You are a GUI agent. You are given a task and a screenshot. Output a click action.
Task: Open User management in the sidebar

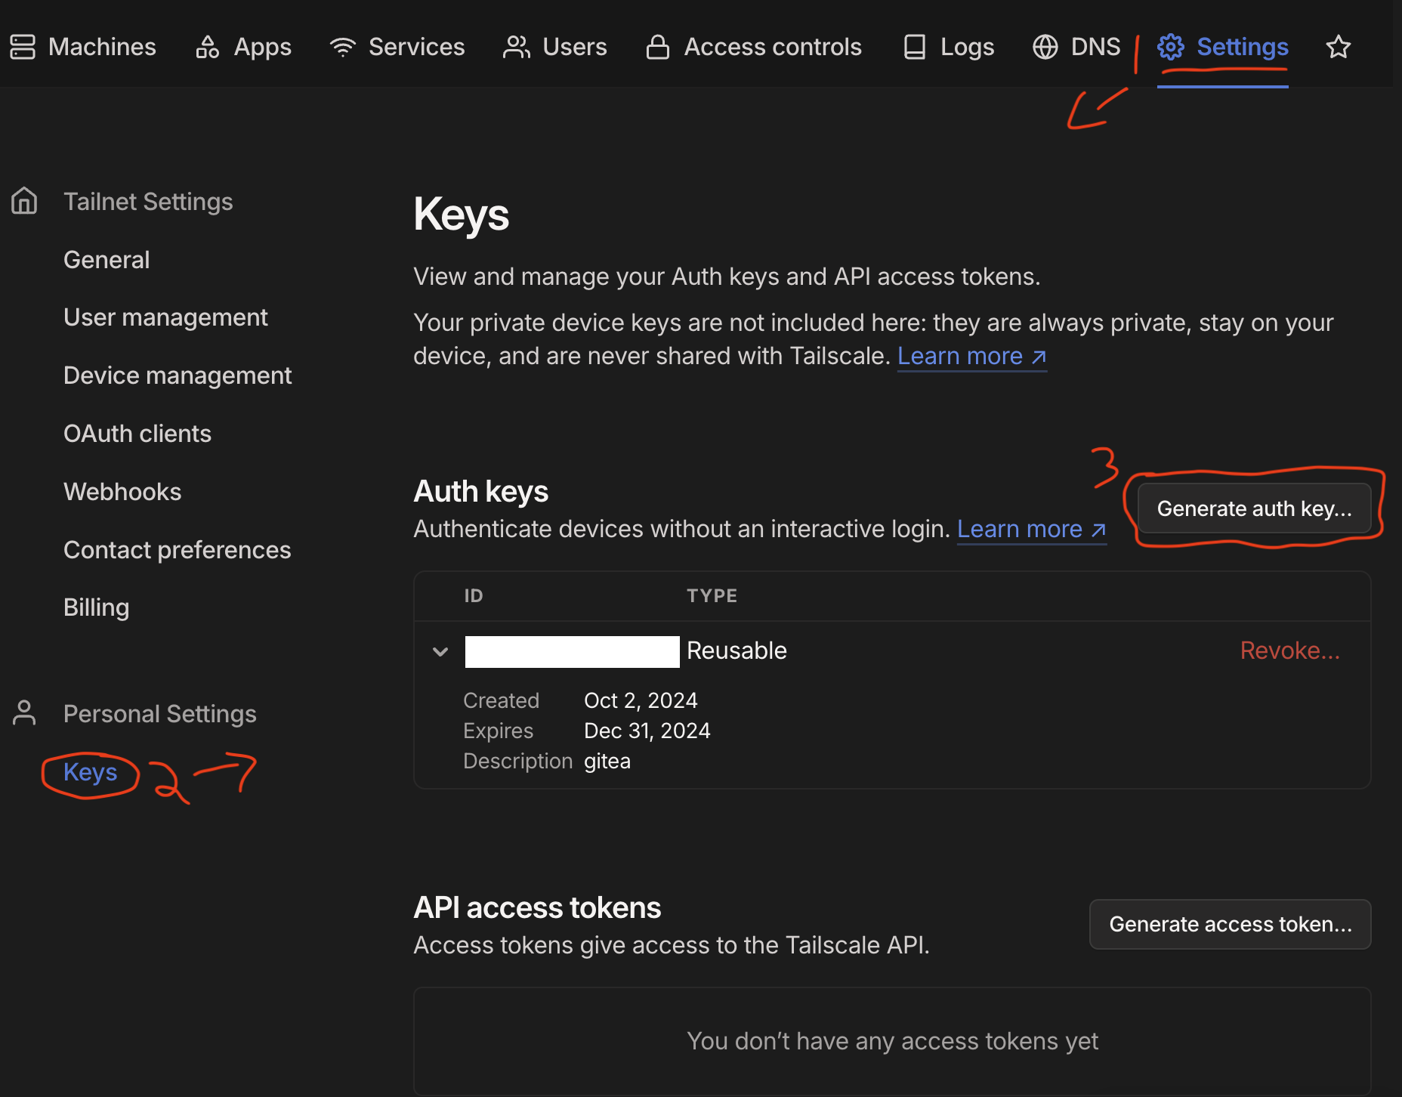click(x=165, y=317)
